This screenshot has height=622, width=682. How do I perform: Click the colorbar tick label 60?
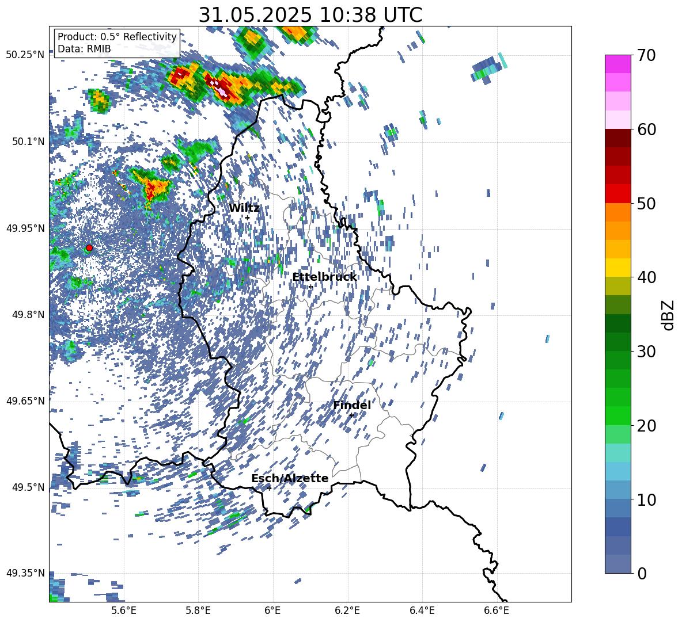pos(647,129)
